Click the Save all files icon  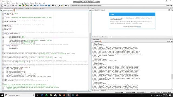point(11,5)
